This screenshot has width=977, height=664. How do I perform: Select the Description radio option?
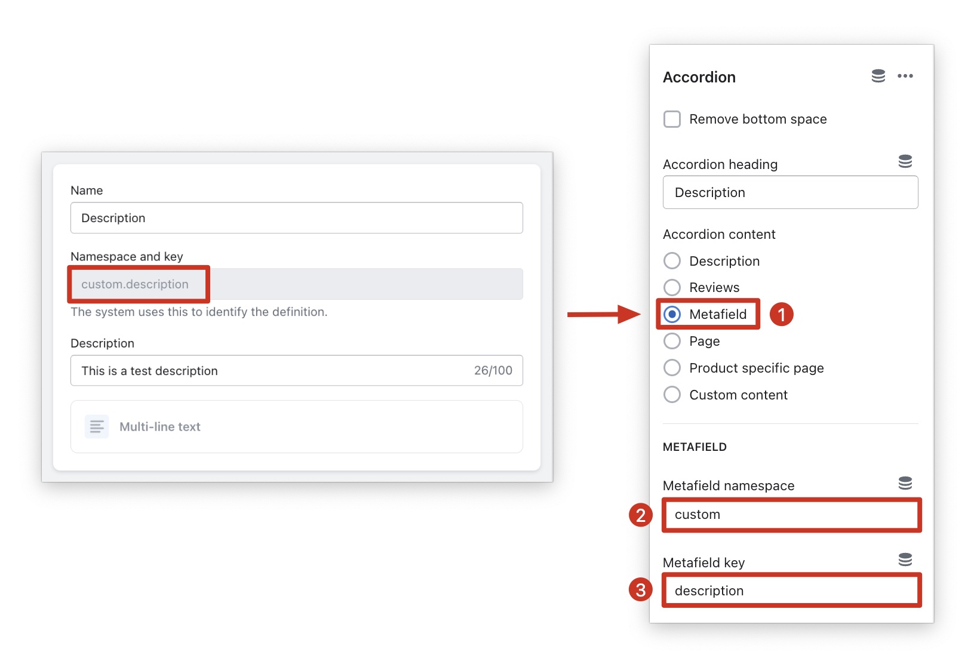(672, 261)
